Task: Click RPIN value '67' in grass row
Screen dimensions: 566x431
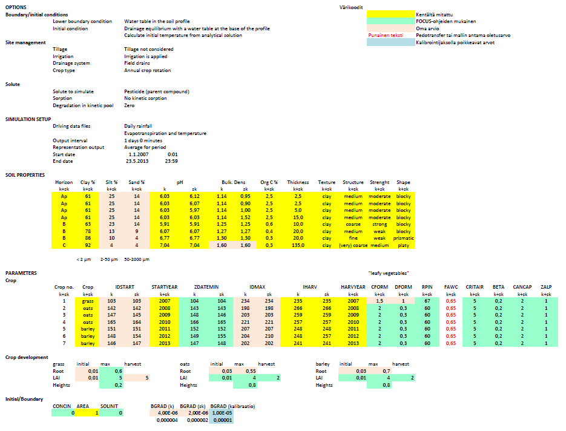Action: click(427, 301)
